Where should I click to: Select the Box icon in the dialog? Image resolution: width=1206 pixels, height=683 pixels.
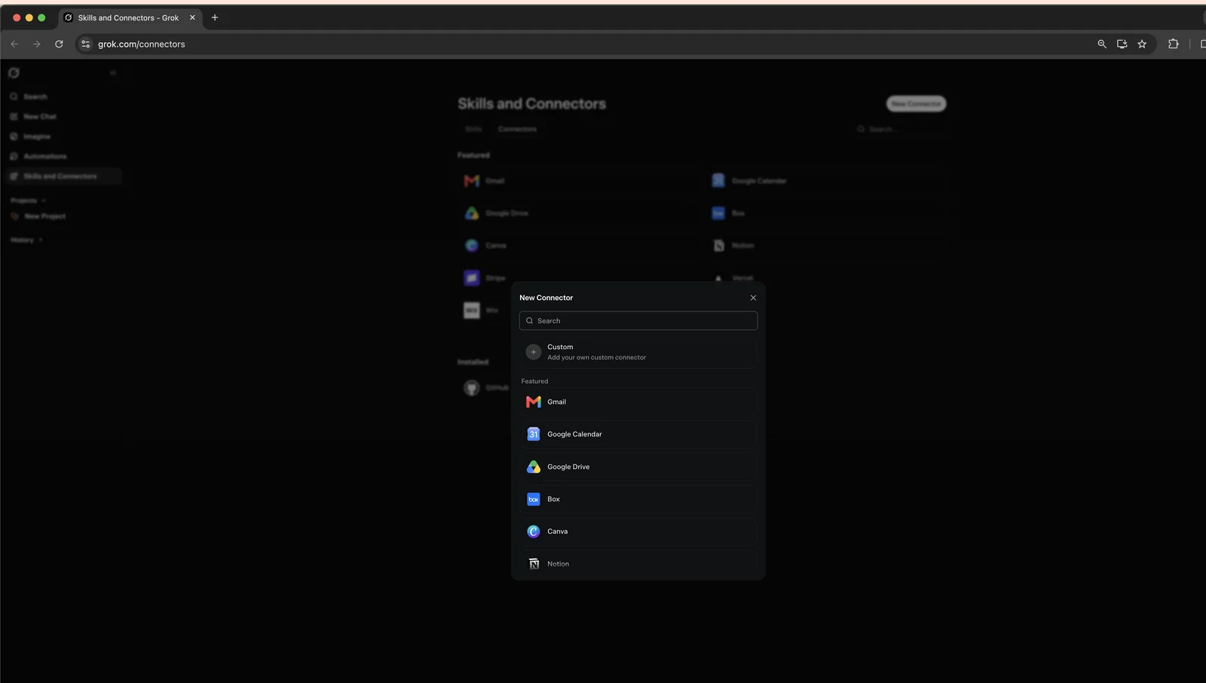pyautogui.click(x=534, y=499)
